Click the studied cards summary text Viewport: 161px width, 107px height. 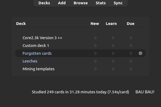click(x=80, y=92)
